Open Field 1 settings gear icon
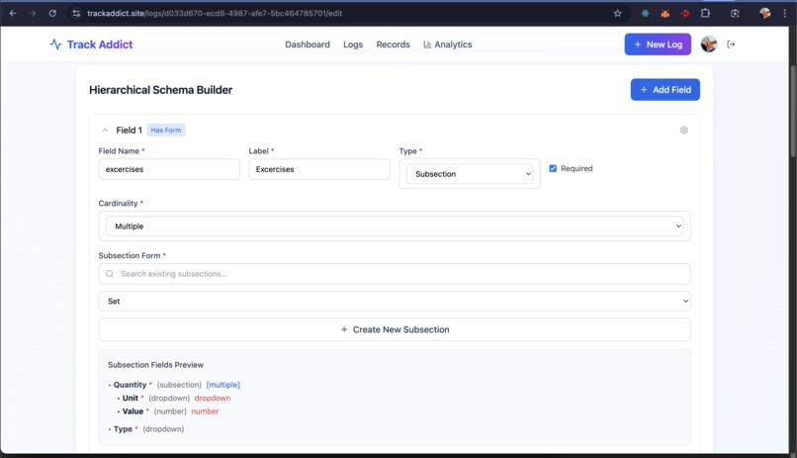797x458 pixels. pos(683,131)
